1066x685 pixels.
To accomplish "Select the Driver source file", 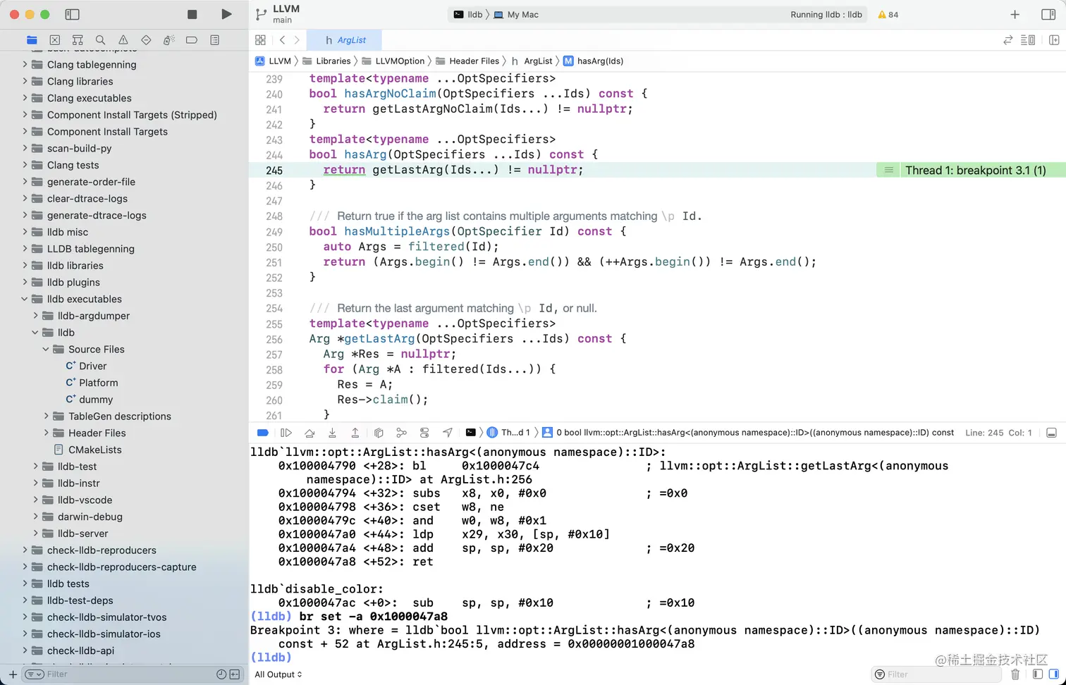I will click(86, 366).
